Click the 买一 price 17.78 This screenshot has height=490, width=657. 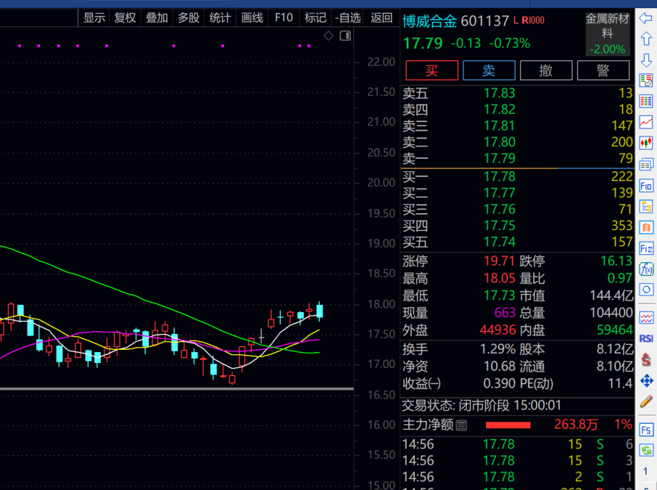point(500,176)
